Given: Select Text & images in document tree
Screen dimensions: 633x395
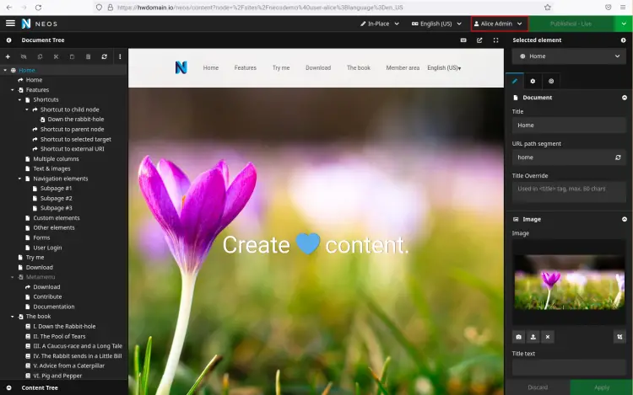Looking at the screenshot, I should [x=51, y=168].
